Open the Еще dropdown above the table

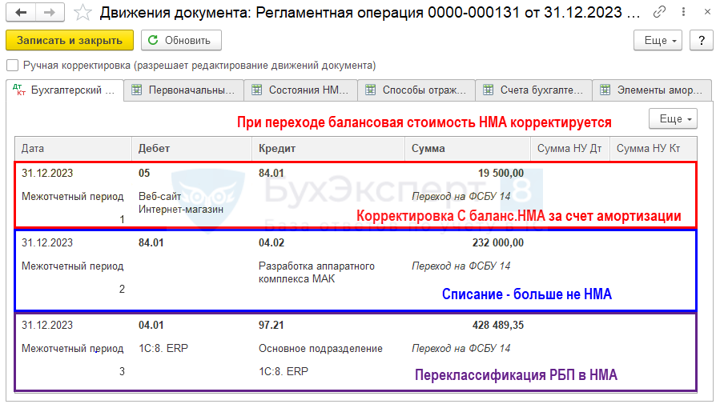672,118
